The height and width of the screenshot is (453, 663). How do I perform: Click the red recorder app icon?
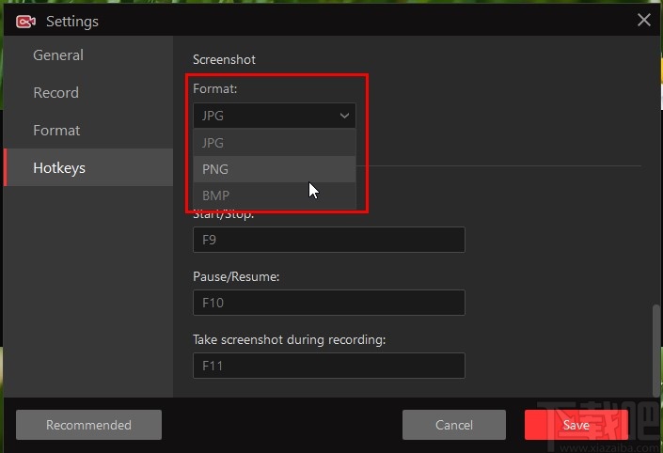click(x=25, y=21)
